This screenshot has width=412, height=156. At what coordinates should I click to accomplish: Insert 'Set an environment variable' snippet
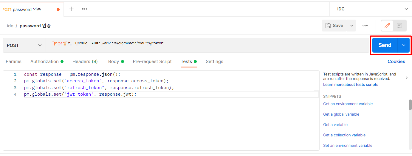coord(348,146)
